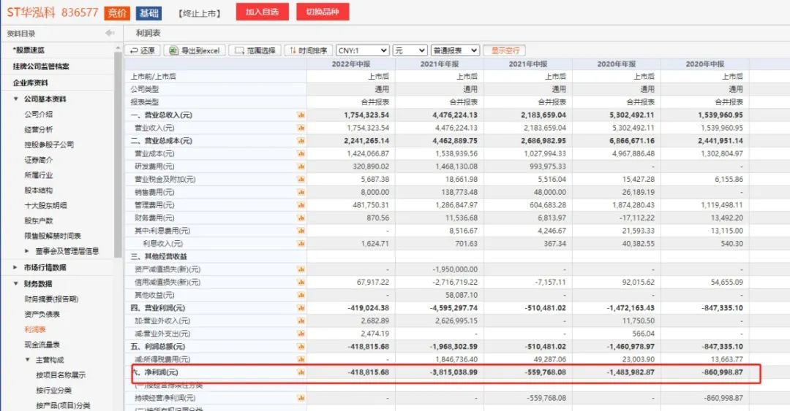Select 现金流量表 from sidebar menu
Viewport: 790px width, 411px height.
[42, 345]
